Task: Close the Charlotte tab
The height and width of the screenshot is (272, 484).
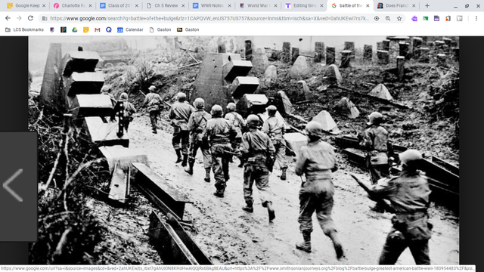Action: (90, 5)
